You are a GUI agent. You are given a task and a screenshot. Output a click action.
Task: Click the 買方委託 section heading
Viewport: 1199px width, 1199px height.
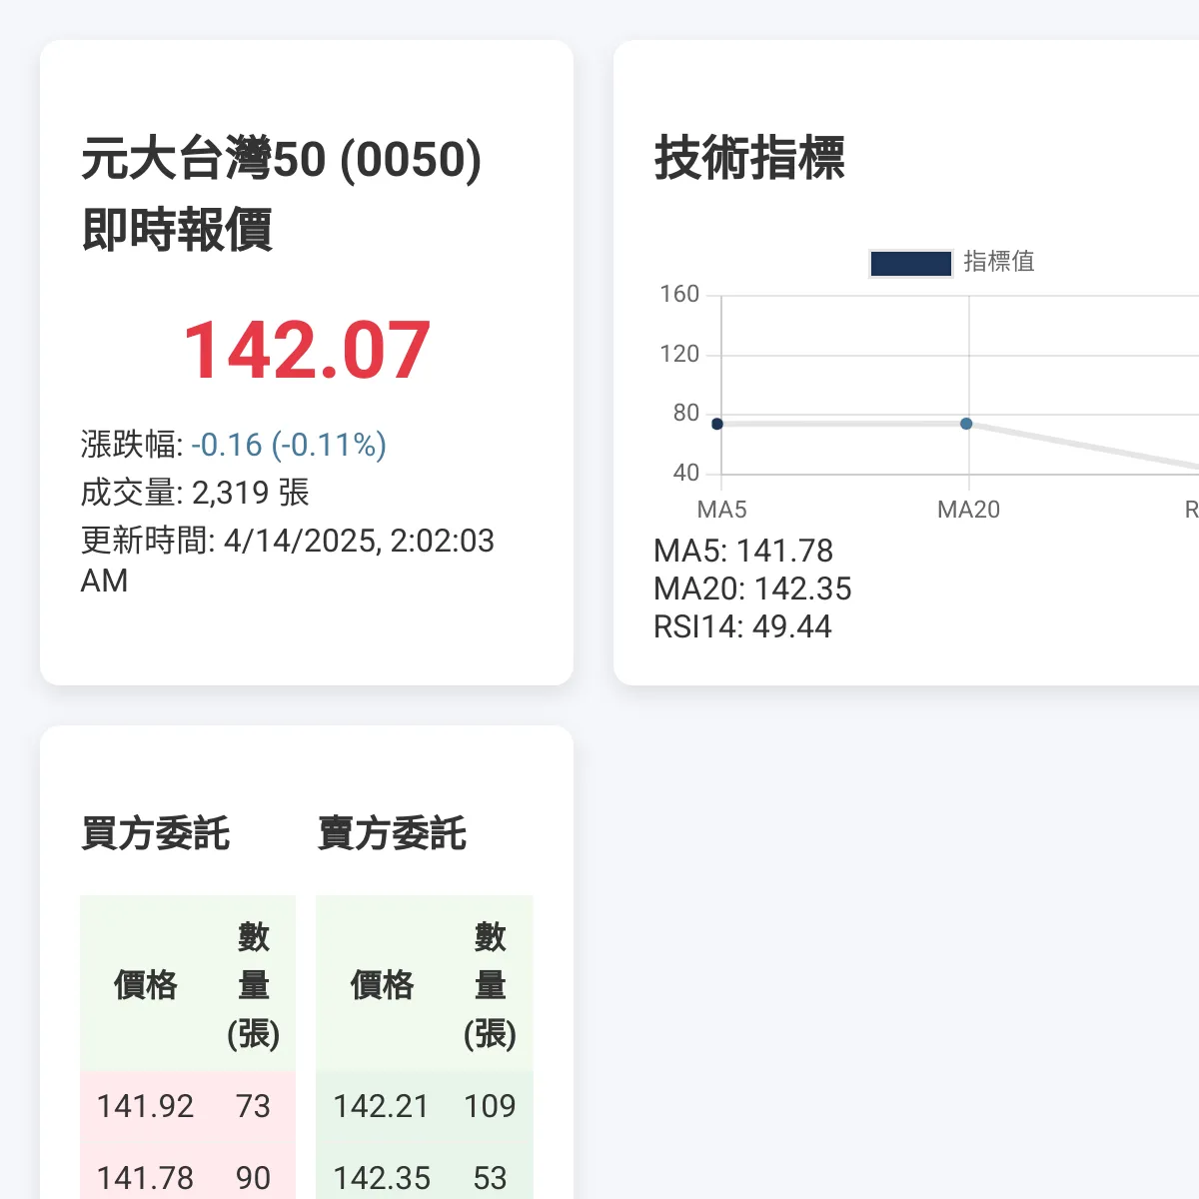tap(155, 833)
